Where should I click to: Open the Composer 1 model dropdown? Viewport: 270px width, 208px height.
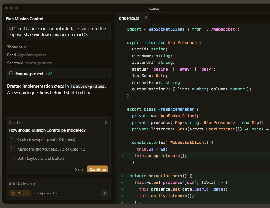click(x=46, y=193)
